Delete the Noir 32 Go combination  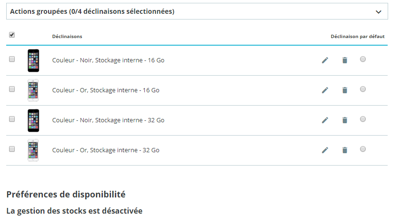[345, 120]
